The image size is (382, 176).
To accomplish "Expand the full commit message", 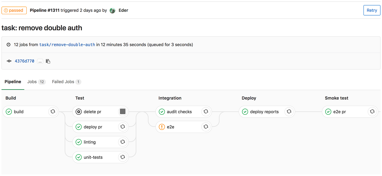I will [x=40, y=61].
